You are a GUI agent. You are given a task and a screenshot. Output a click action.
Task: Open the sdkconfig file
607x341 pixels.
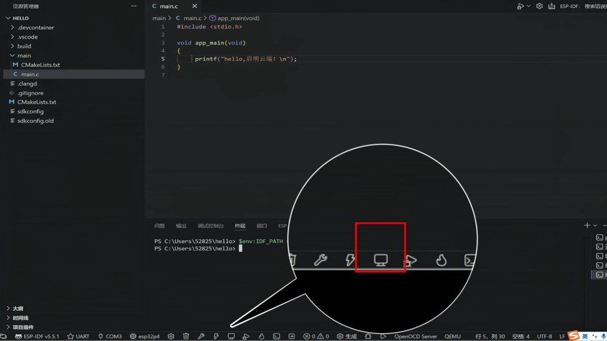pyautogui.click(x=30, y=111)
